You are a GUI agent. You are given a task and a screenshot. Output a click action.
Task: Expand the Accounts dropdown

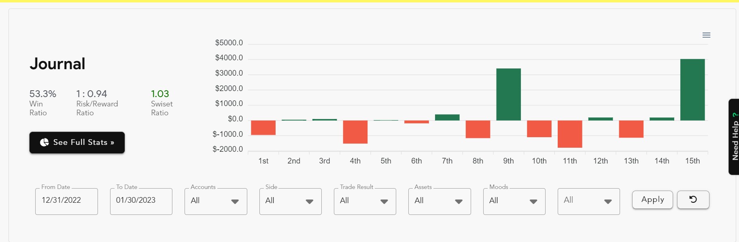216,201
